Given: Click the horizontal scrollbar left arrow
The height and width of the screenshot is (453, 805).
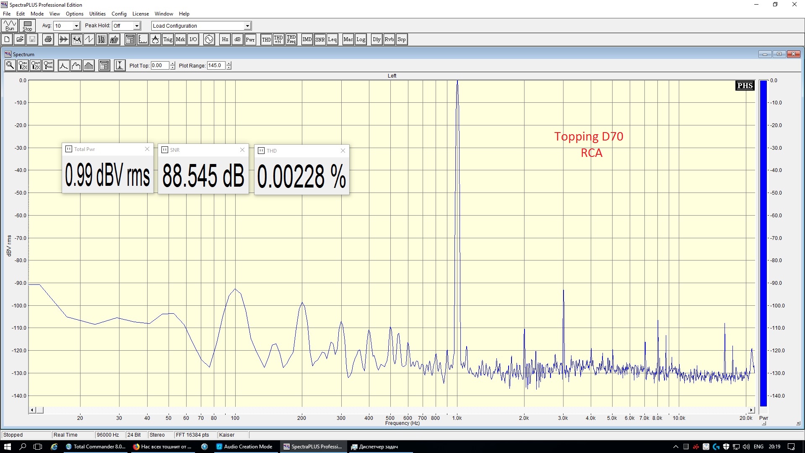Looking at the screenshot, I should point(32,410).
